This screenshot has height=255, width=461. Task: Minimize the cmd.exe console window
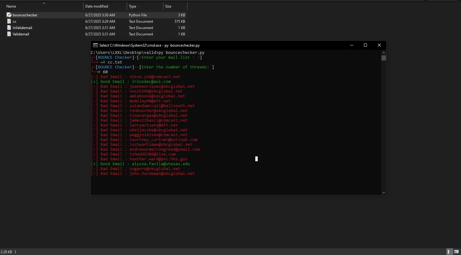point(351,45)
